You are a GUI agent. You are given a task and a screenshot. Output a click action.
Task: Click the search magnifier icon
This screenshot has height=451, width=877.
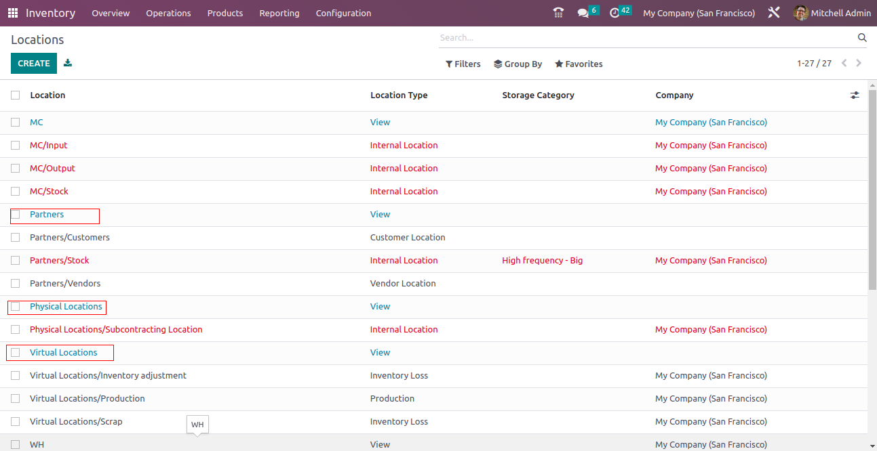862,38
